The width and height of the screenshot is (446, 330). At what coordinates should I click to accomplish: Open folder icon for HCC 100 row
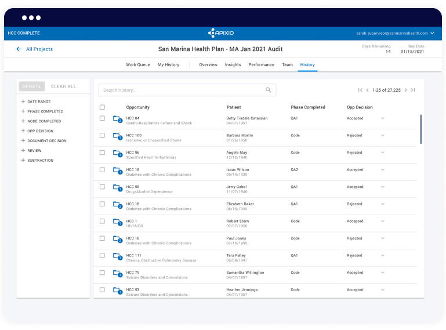tap(118, 136)
